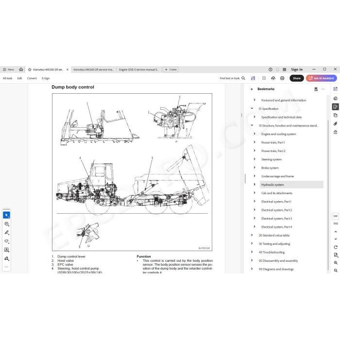Image resolution: width=340 pixels, height=340 pixels.
Task: Open All tools menu
Action: click(x=7, y=78)
